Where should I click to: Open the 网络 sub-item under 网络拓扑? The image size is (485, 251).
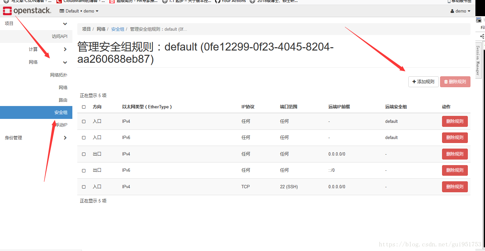point(63,88)
